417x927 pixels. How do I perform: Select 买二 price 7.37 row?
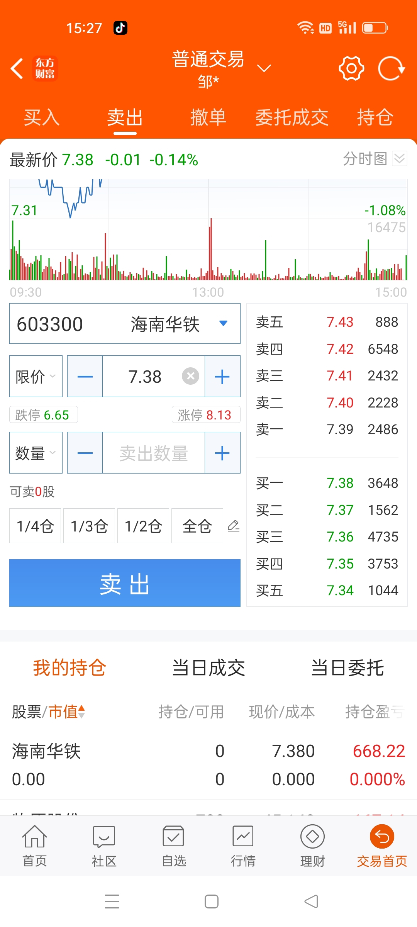pos(327,510)
